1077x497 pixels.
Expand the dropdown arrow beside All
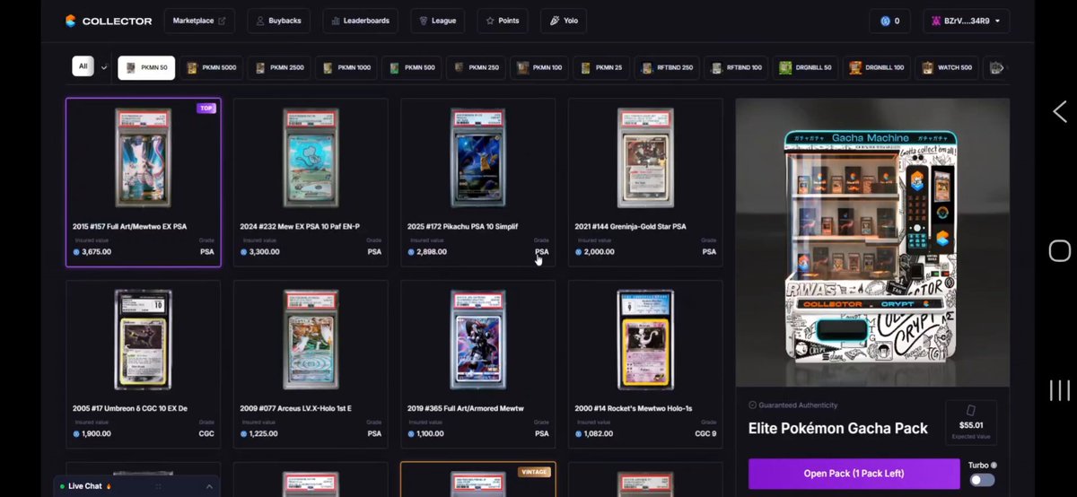104,67
